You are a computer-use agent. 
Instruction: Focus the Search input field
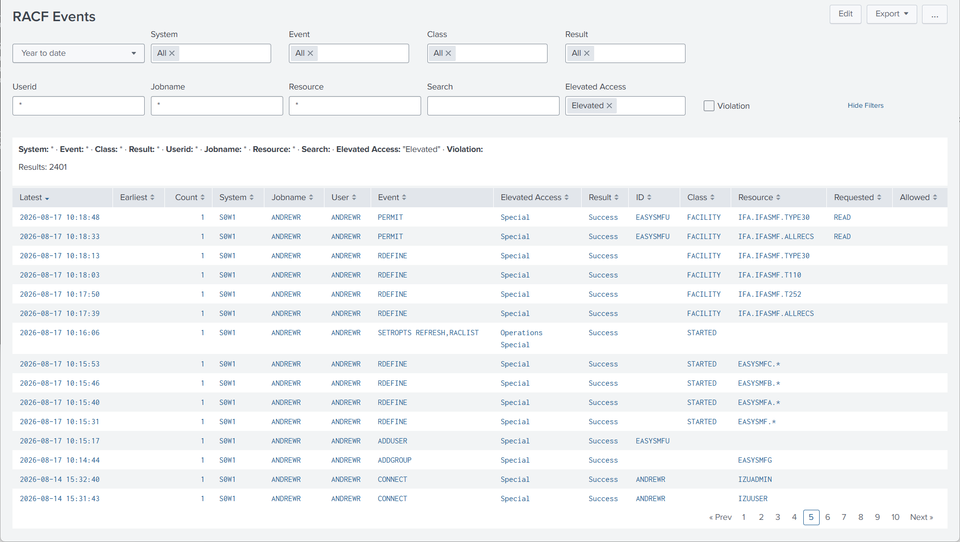click(x=493, y=106)
